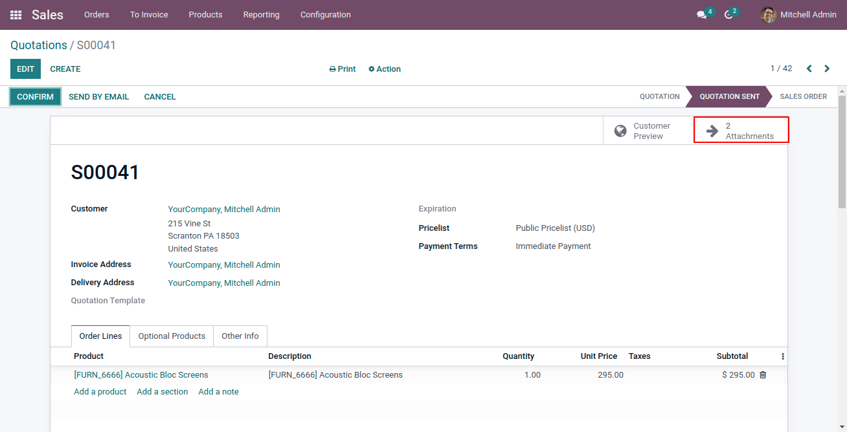
Task: Open the conversations message icon
Action: coord(701,15)
